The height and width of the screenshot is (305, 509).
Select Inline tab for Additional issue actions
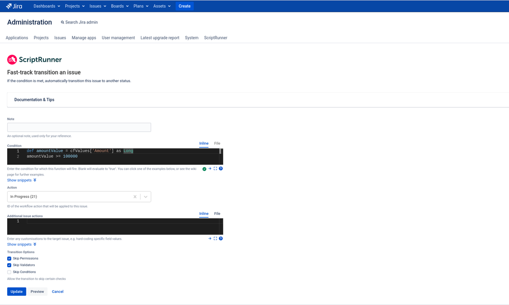204,214
